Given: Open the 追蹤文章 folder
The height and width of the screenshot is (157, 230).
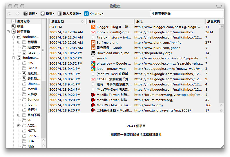Looking at the screenshot, I should (x=34, y=47).
